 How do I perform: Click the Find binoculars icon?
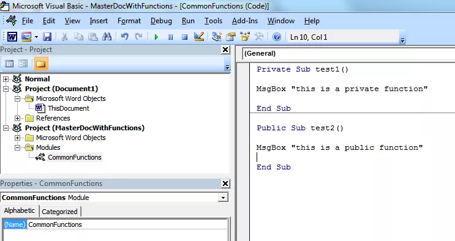pyautogui.click(x=107, y=37)
